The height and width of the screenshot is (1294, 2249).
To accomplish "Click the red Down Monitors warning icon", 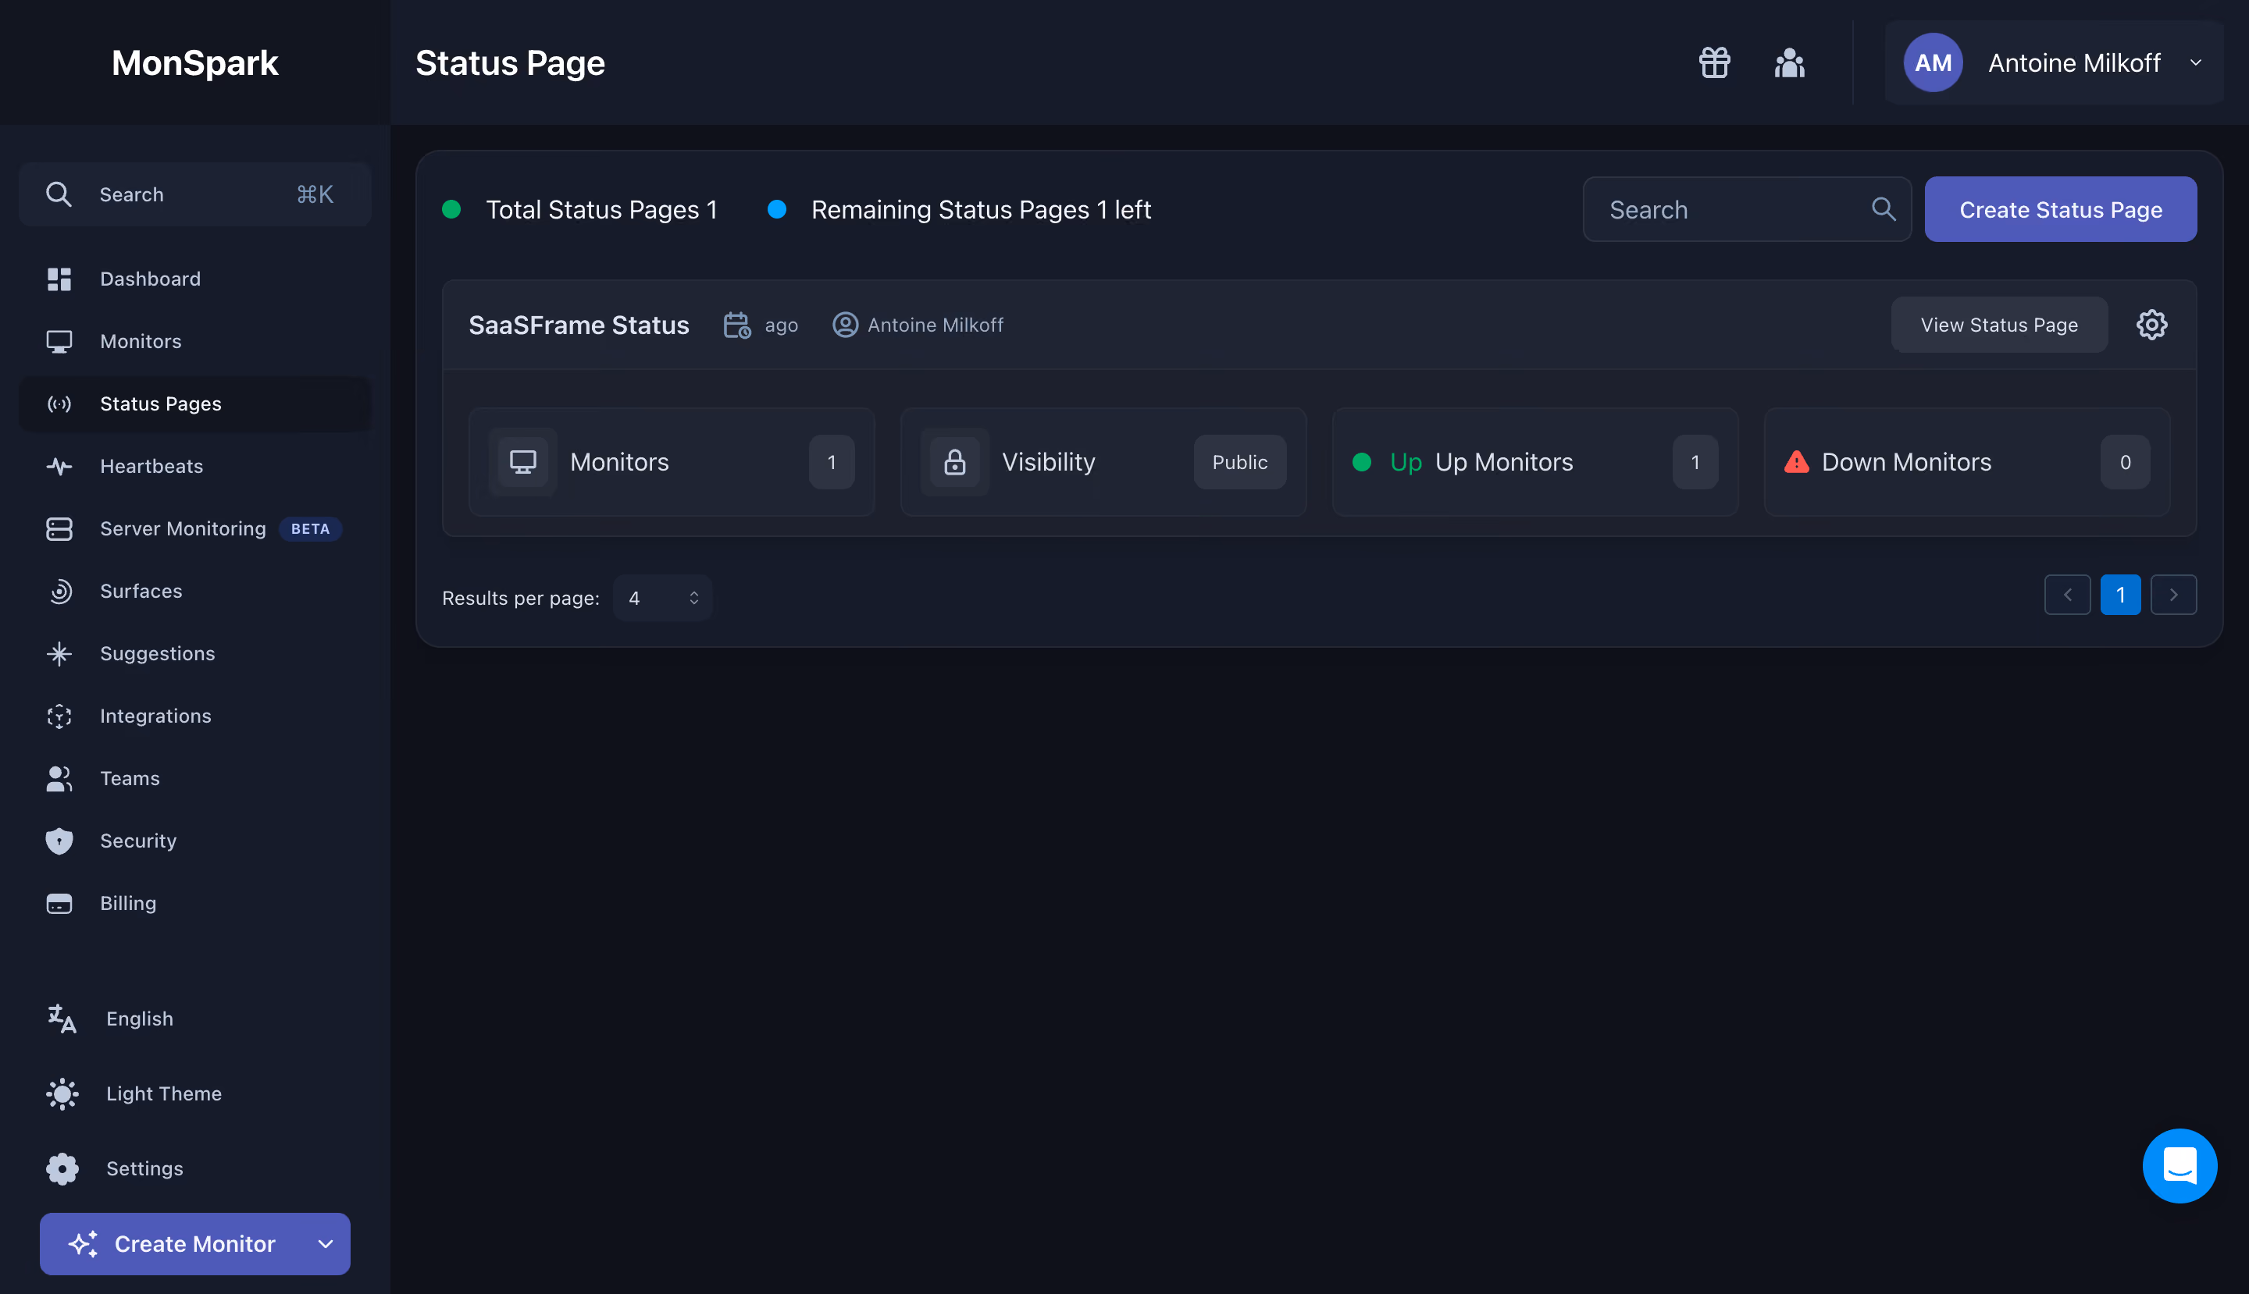I will pos(1795,462).
